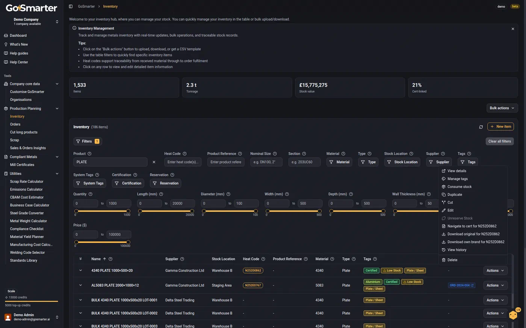Expand the 4340 PLATE 1000×500×20 row
Image resolution: width=526 pixels, height=328 pixels.
80,271
